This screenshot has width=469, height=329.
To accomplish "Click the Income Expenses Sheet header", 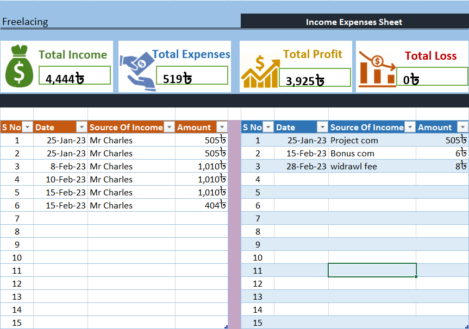I will 354,22.
